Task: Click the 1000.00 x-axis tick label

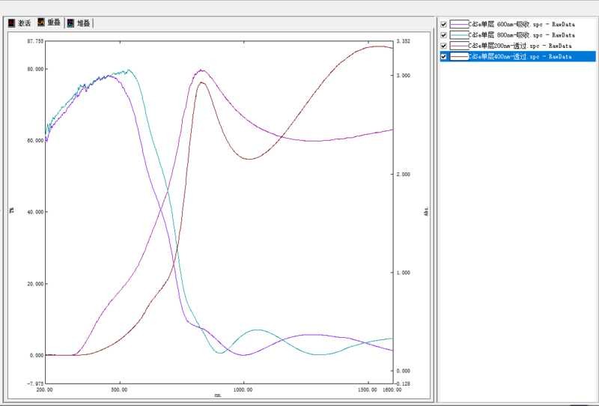Action: (243, 390)
